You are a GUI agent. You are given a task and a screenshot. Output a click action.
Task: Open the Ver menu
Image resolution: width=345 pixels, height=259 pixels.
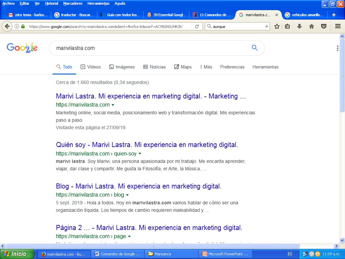(37, 3)
